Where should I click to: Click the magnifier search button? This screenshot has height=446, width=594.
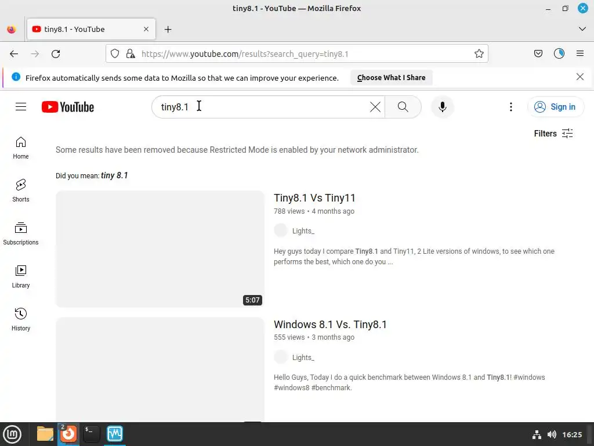[403, 107]
